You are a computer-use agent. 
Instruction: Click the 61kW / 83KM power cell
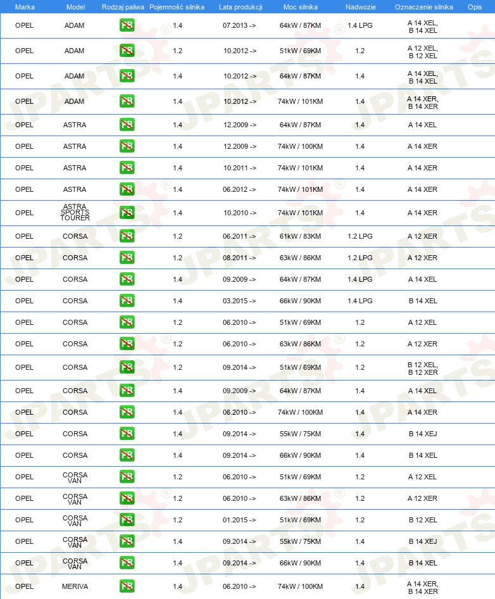[300, 236]
